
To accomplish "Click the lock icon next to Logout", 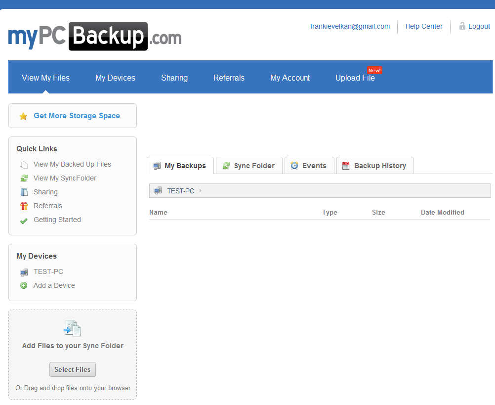I will pos(462,26).
